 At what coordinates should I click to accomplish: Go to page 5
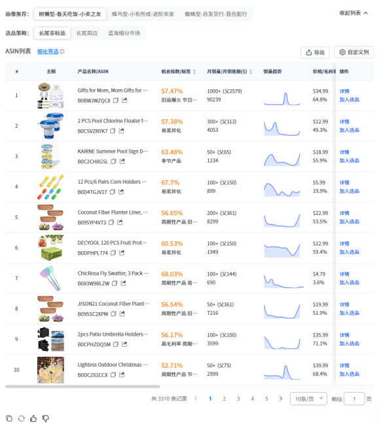pyautogui.click(x=266, y=399)
